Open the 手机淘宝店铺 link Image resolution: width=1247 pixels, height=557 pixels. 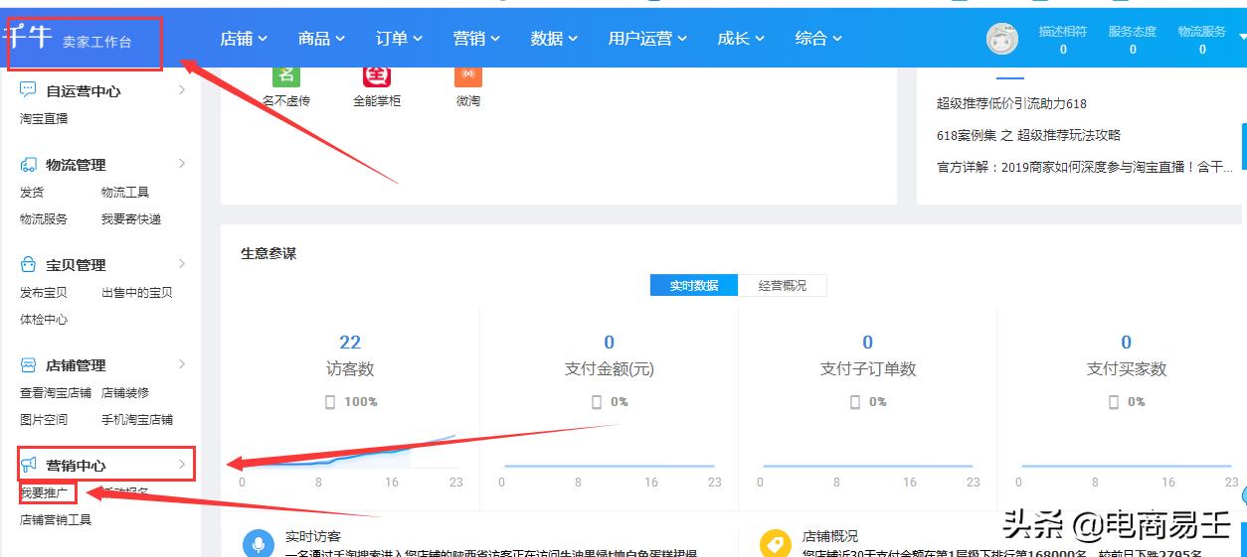pyautogui.click(x=137, y=419)
